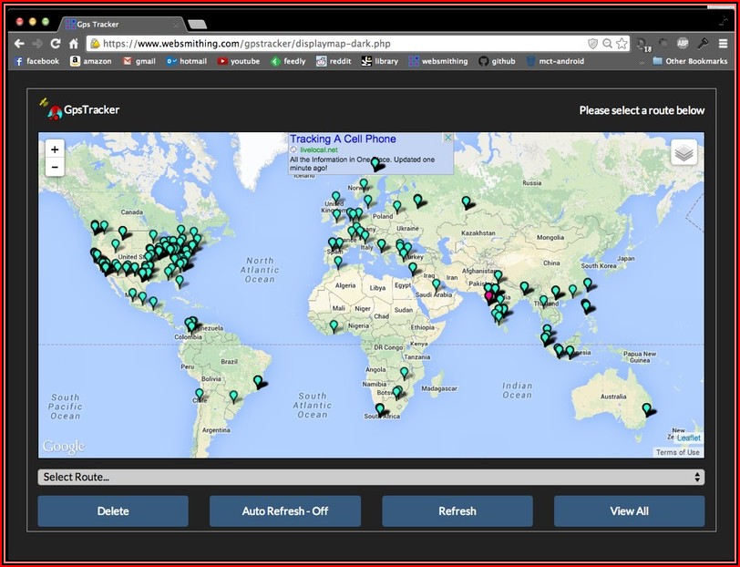Open the github bookmark
The image size is (740, 567).
point(498,61)
